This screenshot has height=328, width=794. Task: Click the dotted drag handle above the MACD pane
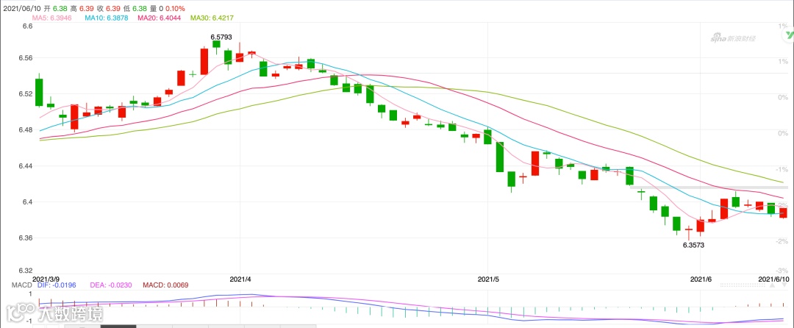[743, 285]
